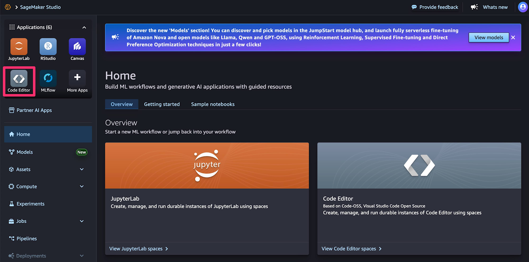Switch to the Getting started tab
Screen dimensions: 529x262
click(162, 104)
